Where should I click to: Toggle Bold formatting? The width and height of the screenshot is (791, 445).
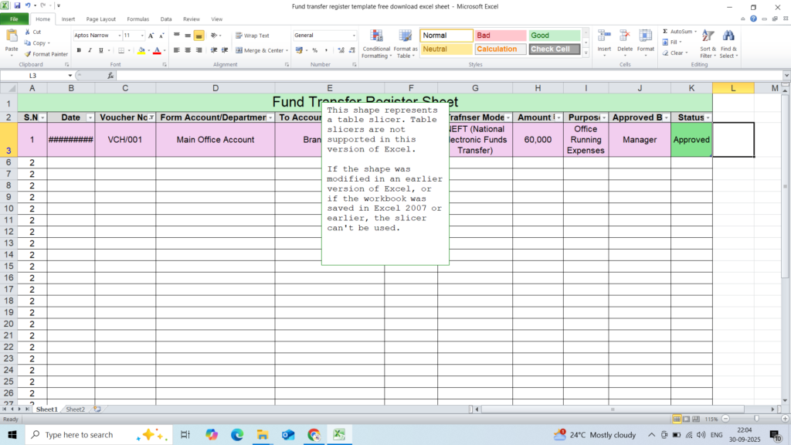pos(79,50)
